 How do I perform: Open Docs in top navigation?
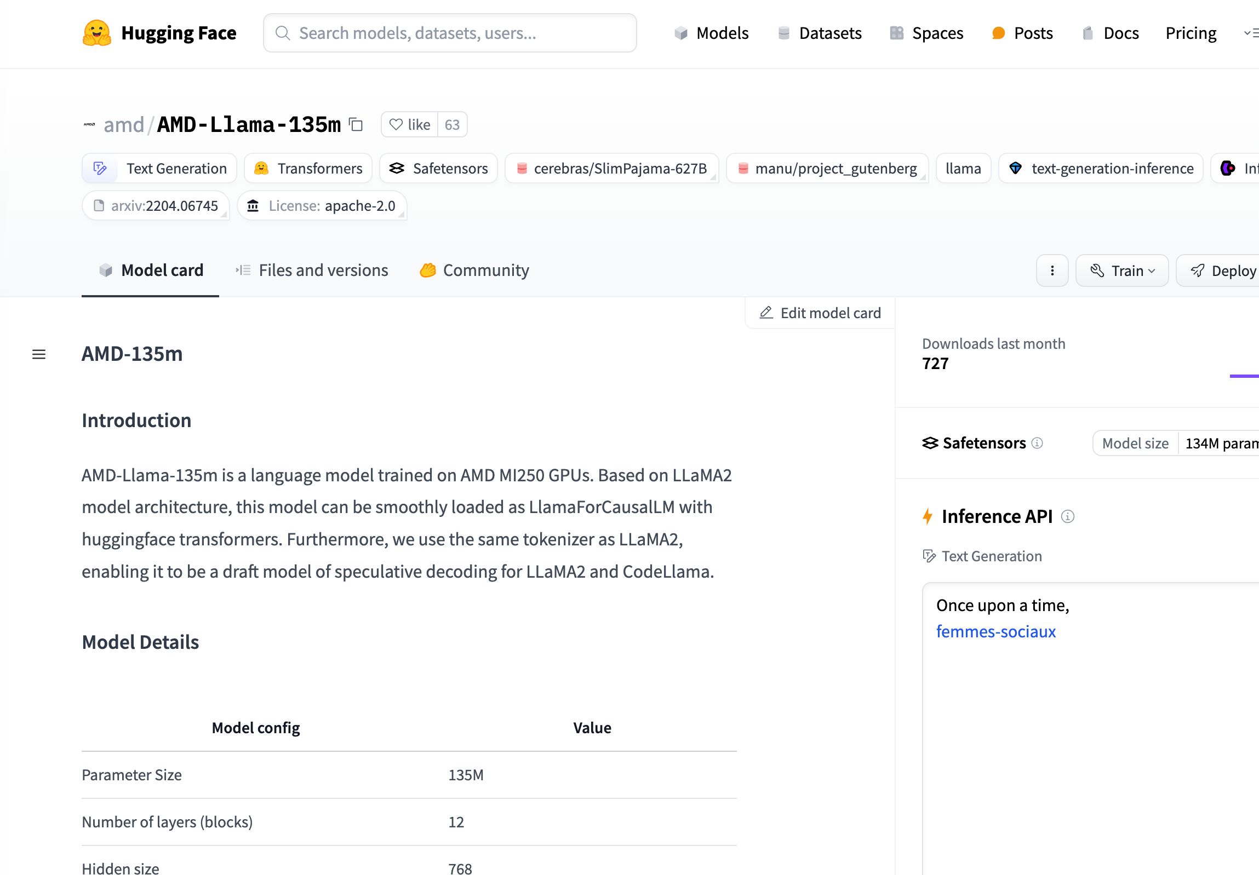1111,33
